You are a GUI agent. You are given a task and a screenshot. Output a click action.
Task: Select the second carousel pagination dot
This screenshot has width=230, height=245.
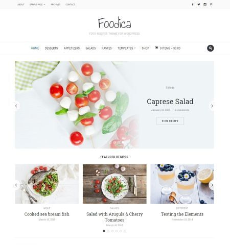coord(108,231)
